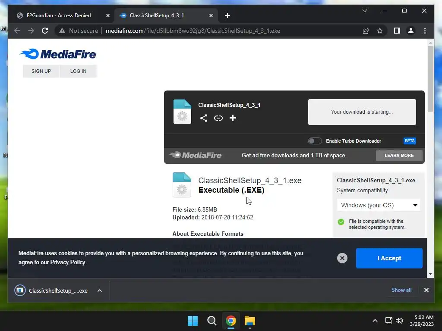Bookmark this page with the star icon
442x331 pixels.
[380, 31]
